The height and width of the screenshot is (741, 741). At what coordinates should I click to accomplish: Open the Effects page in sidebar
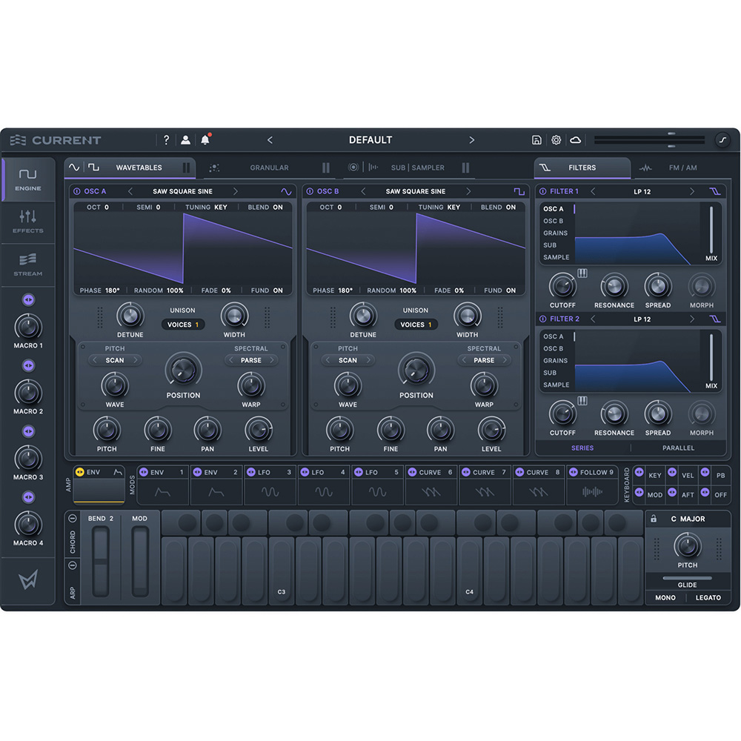[28, 222]
